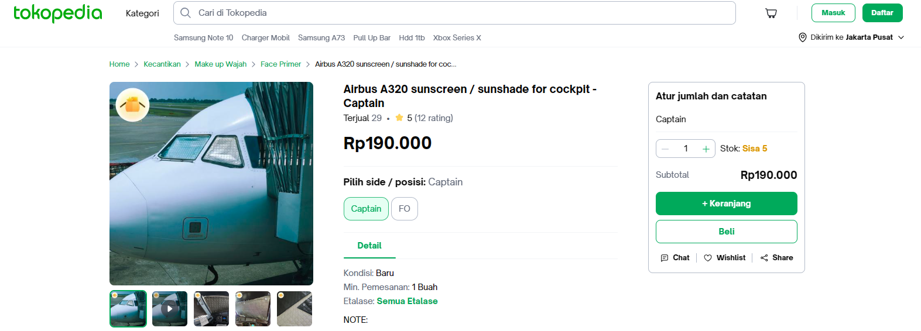Add product to Wishlist heart icon
The height and width of the screenshot is (331, 921).
(x=708, y=258)
